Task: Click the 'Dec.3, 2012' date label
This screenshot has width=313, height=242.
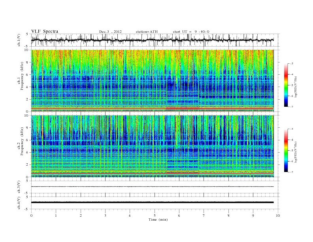Action: click(110, 32)
